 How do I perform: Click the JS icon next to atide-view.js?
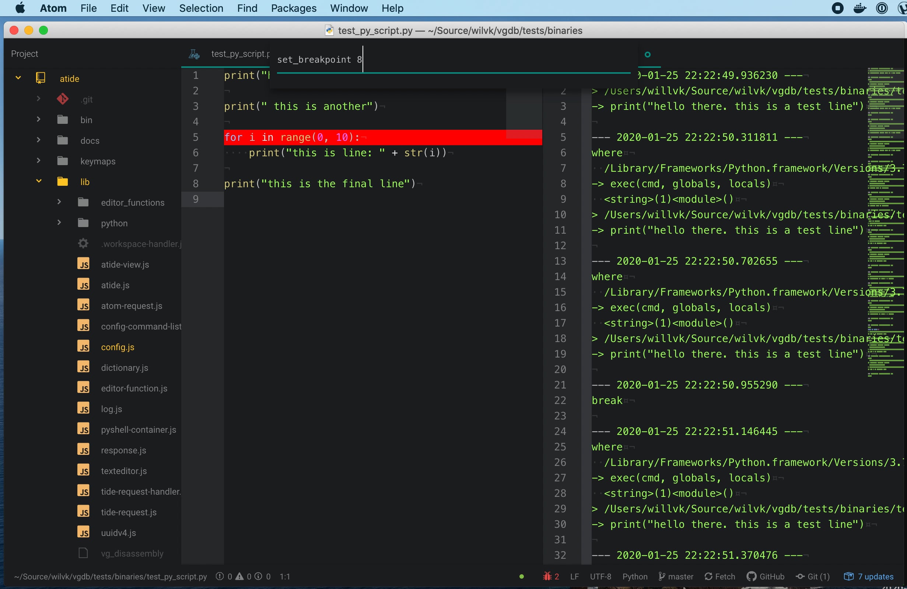click(x=84, y=264)
